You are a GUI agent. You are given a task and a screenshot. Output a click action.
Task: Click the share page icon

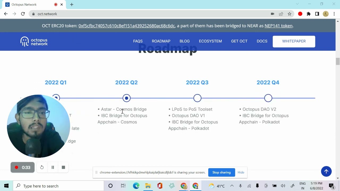(281, 14)
